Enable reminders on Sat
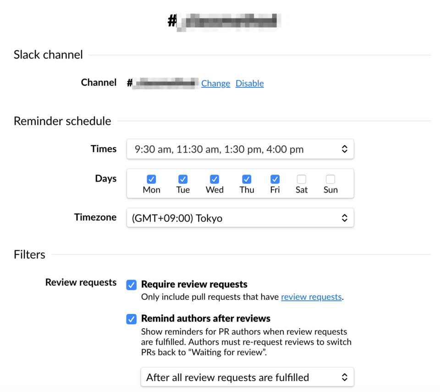440x392 pixels. click(302, 180)
